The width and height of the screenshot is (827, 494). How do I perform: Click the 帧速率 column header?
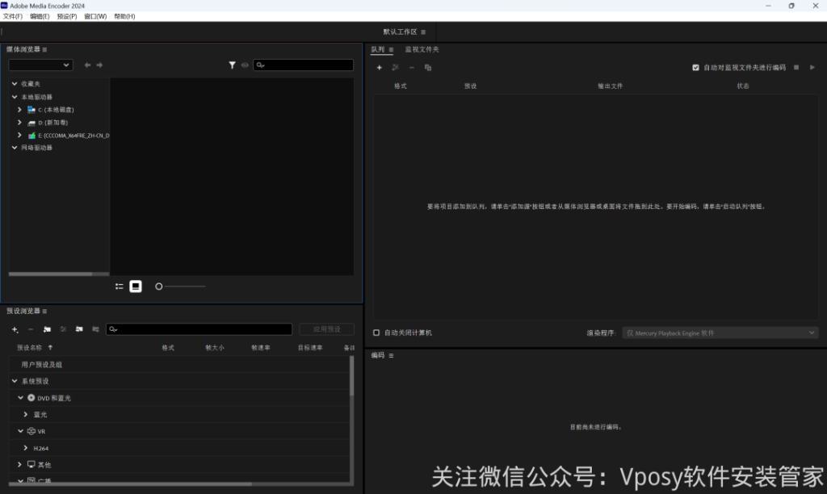click(x=261, y=348)
